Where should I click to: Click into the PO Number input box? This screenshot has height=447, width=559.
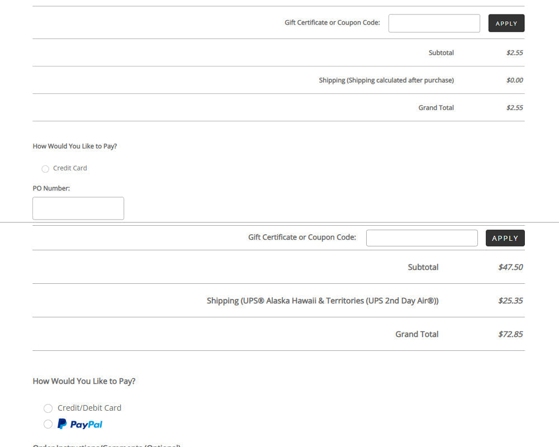[78, 208]
